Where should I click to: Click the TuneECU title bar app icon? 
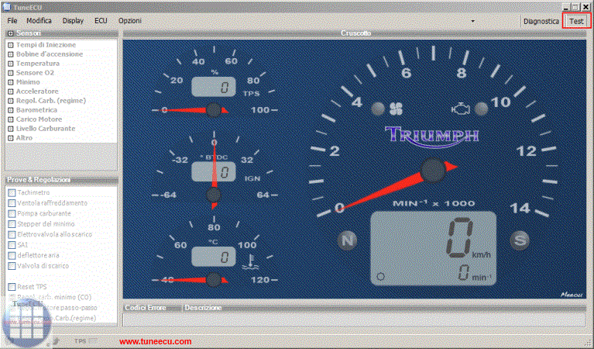(x=6, y=6)
